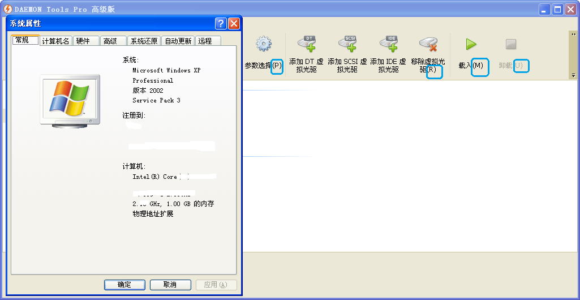Click the 确定 button
The width and height of the screenshot is (580, 300).
(x=124, y=285)
